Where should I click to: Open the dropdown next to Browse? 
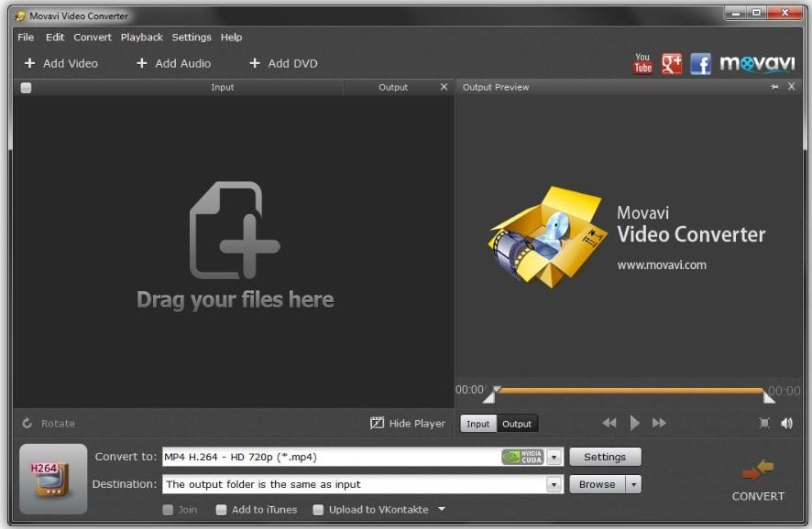[x=631, y=483]
